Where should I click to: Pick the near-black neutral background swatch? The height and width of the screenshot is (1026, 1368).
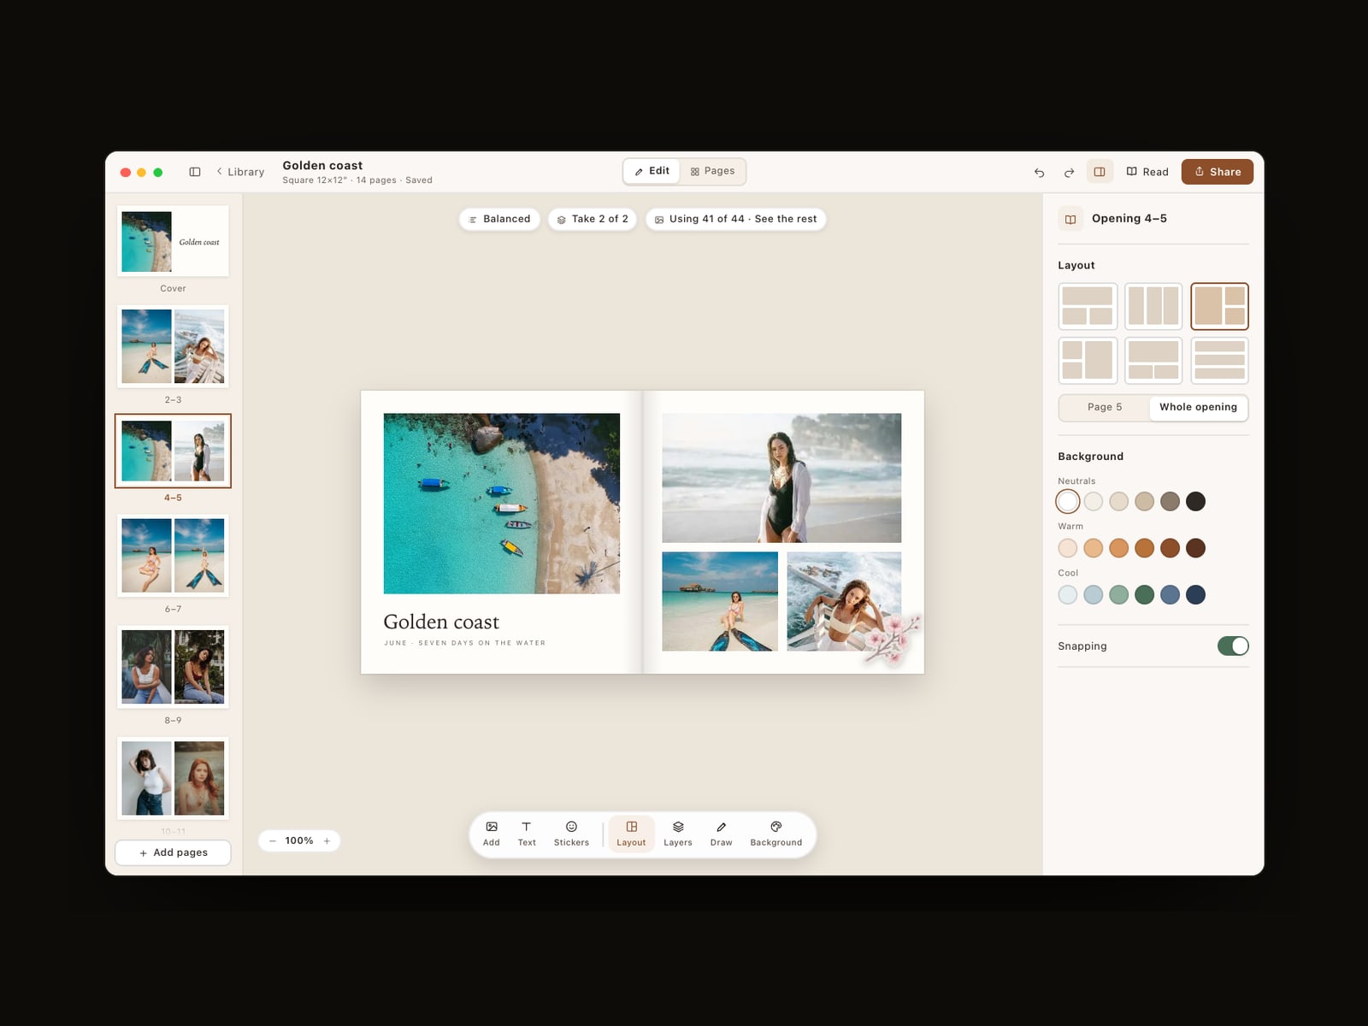pos(1196,501)
